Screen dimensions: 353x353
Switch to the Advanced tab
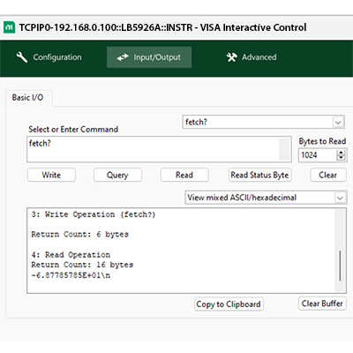(252, 57)
